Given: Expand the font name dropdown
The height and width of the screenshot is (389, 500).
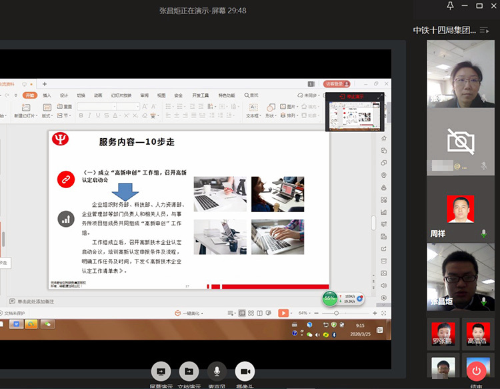Looking at the screenshot, I should [114, 107].
